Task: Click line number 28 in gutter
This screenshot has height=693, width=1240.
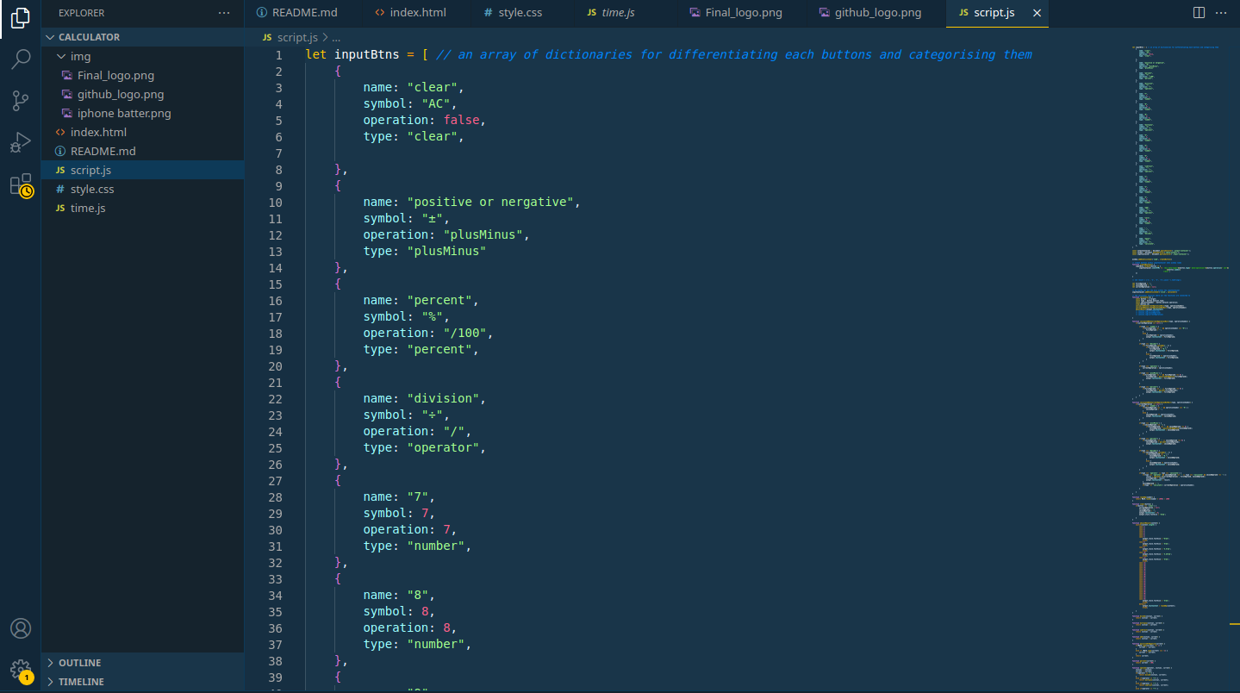Action: [275, 497]
